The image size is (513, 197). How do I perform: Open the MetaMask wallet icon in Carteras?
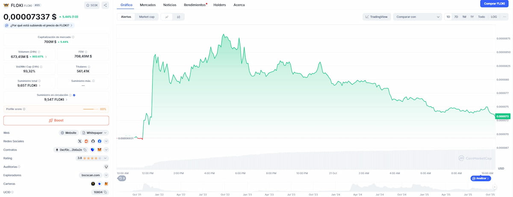106,184
